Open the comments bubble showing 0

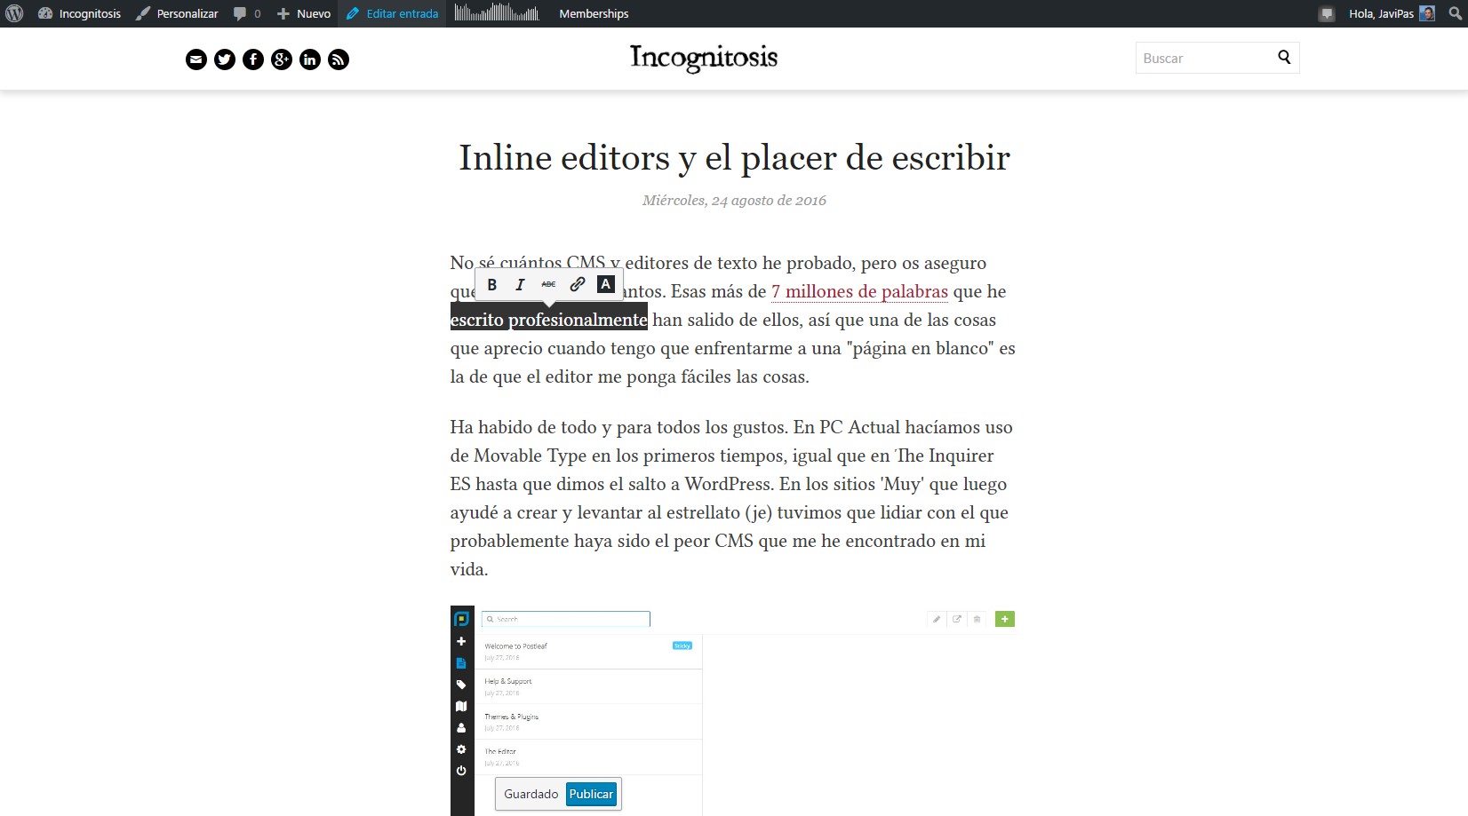point(247,13)
